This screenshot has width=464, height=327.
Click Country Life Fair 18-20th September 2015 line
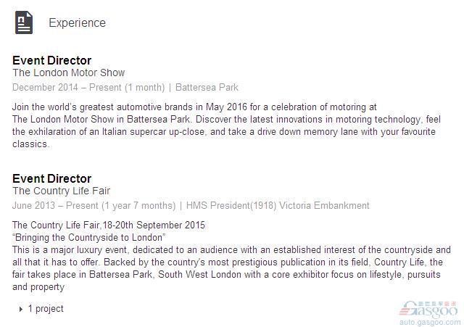[x=109, y=225]
